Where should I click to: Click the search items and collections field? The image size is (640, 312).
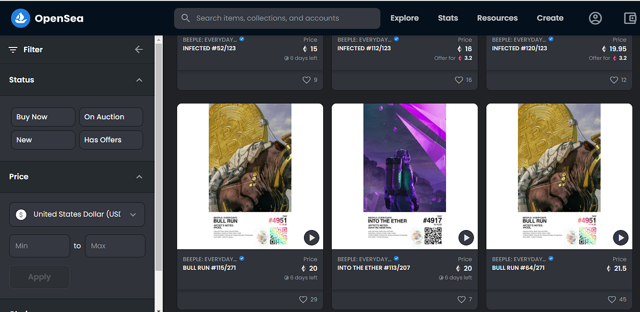(x=277, y=18)
